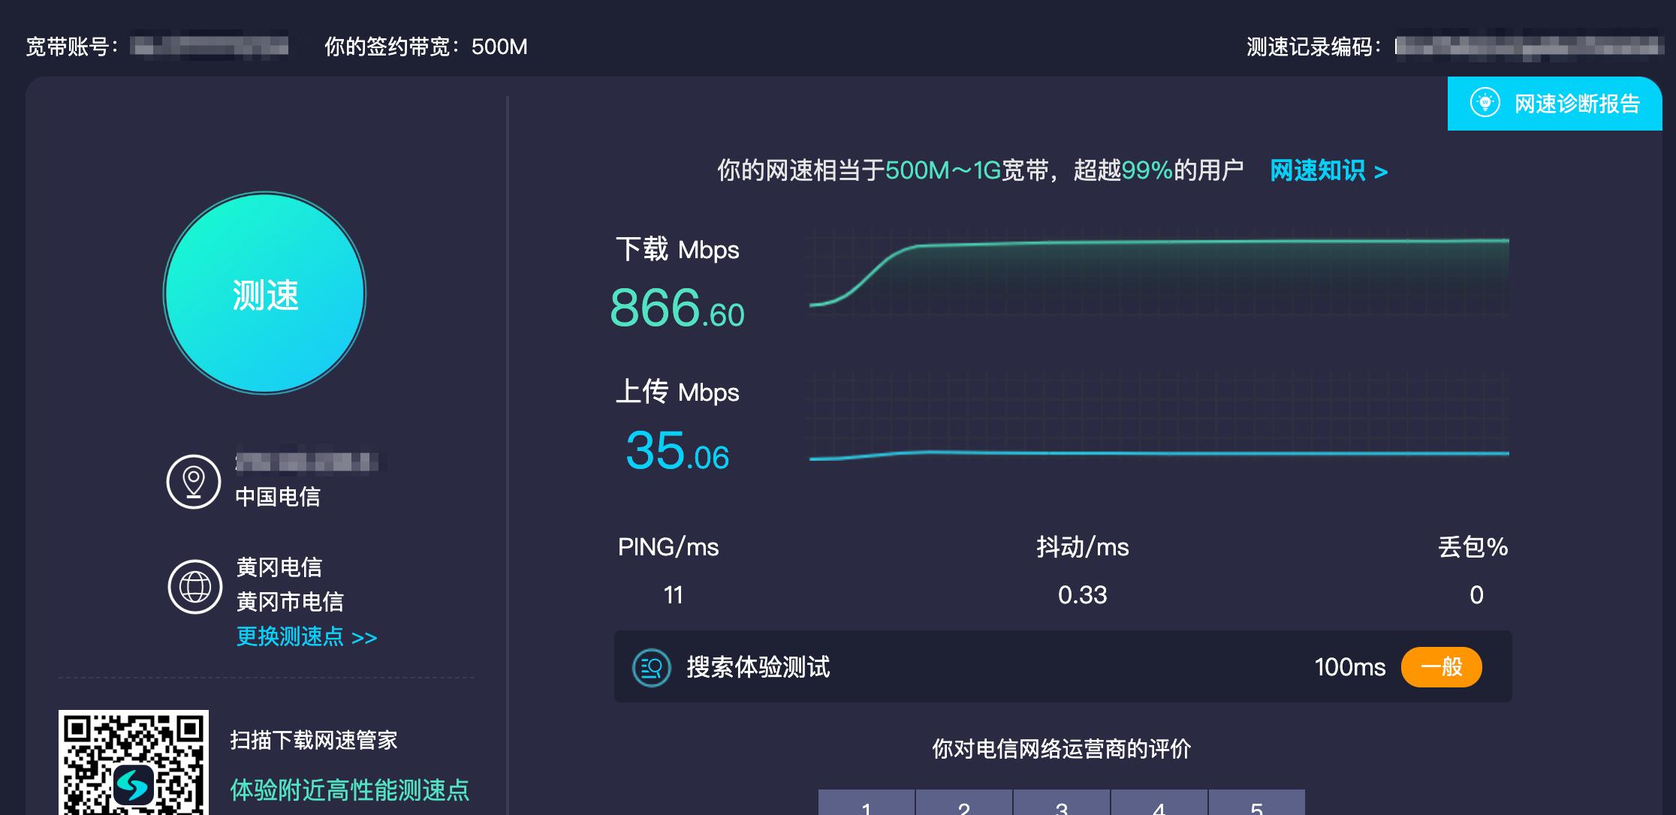Select rating 1 for 电信网络运营商
The height and width of the screenshot is (815, 1676).
tap(867, 807)
